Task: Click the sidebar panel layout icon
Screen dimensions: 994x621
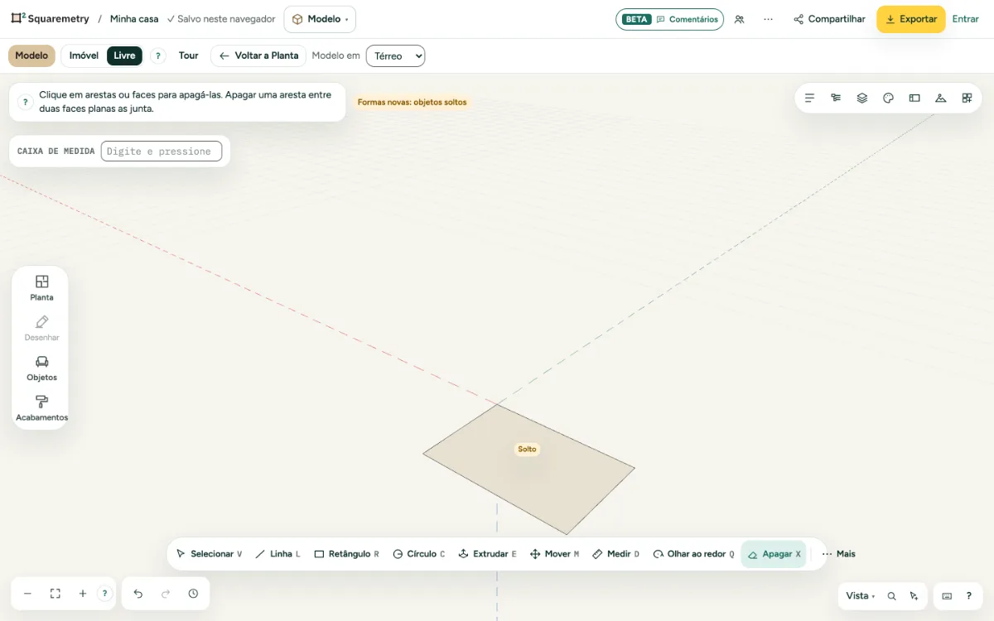Action: 914,98
